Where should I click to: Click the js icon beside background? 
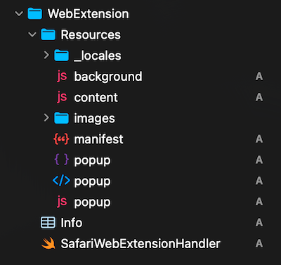62,77
